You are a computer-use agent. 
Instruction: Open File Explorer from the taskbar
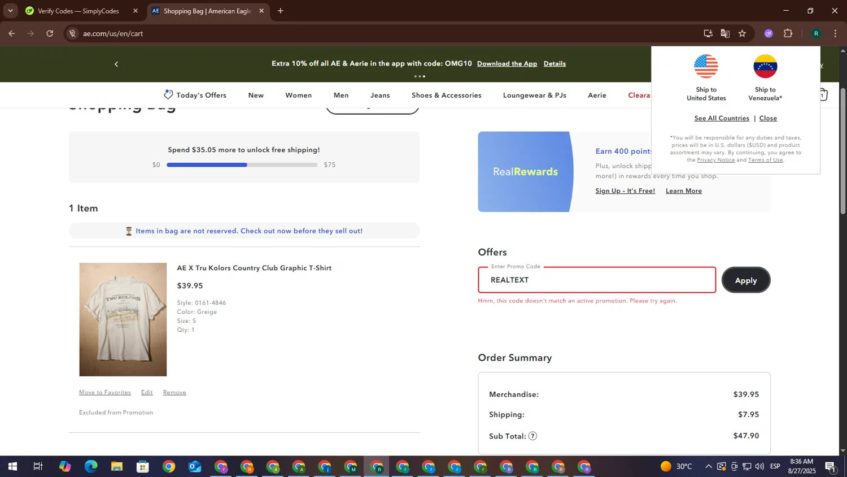[117, 466]
